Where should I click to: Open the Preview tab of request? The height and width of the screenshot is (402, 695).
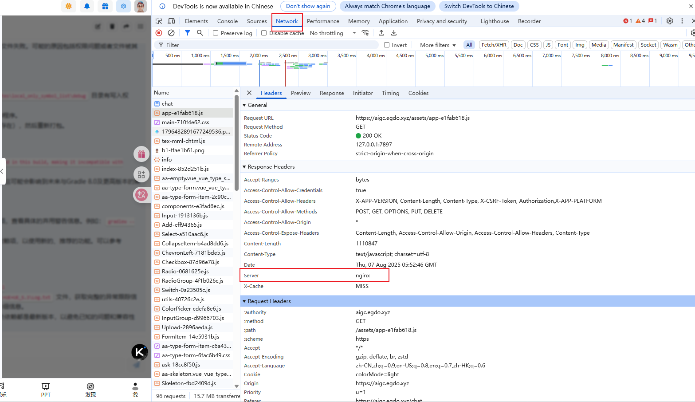coord(301,93)
